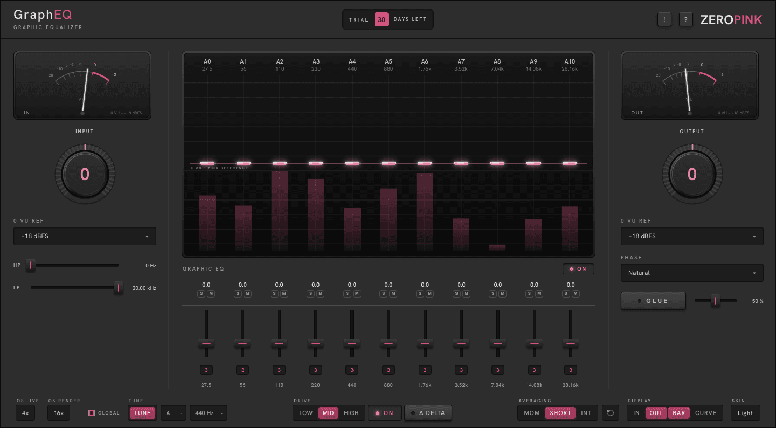Solo the 28.16k band
Screen dimensions: 776x428
coord(566,294)
